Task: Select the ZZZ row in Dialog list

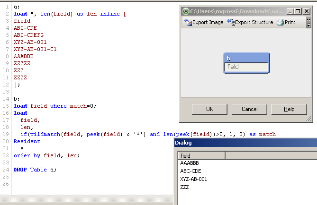Action: pos(185,187)
